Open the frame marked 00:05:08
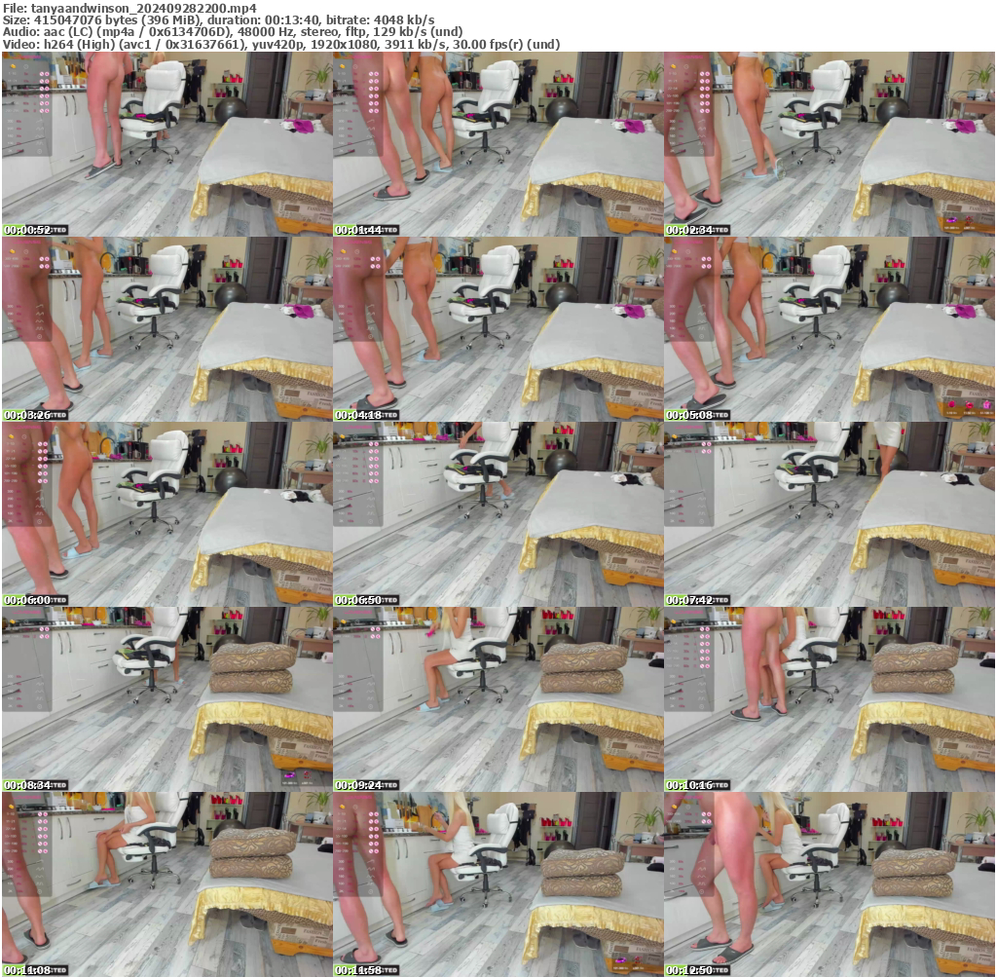This screenshot has height=977, width=997. point(830,329)
